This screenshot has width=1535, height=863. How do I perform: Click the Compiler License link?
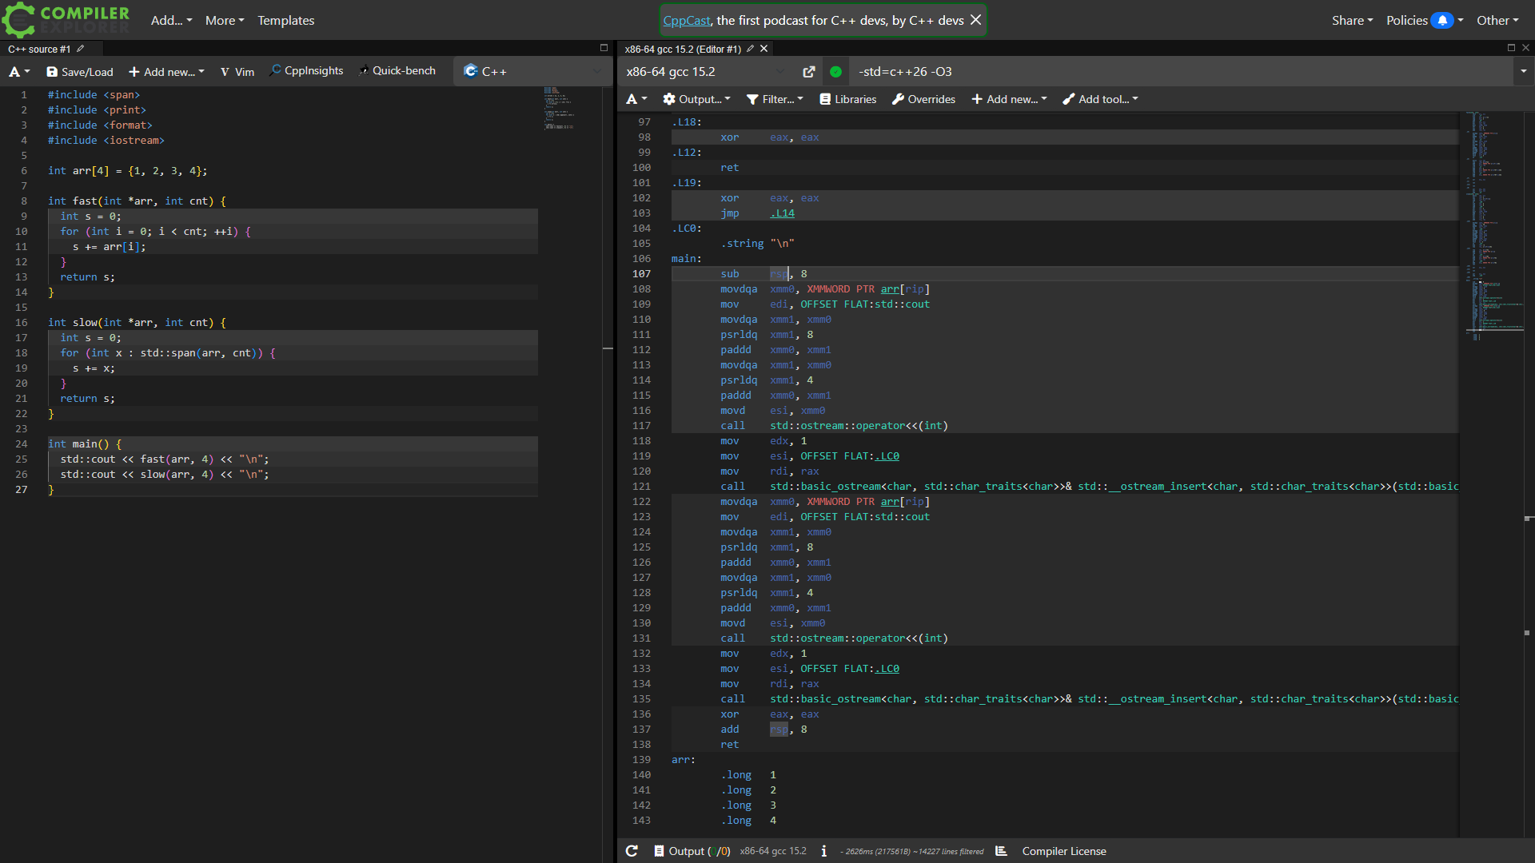coord(1063,851)
